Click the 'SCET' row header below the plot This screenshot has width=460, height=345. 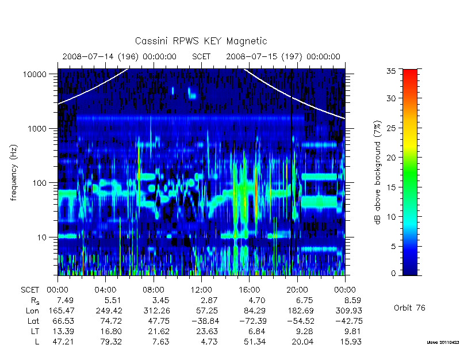[x=30, y=290]
